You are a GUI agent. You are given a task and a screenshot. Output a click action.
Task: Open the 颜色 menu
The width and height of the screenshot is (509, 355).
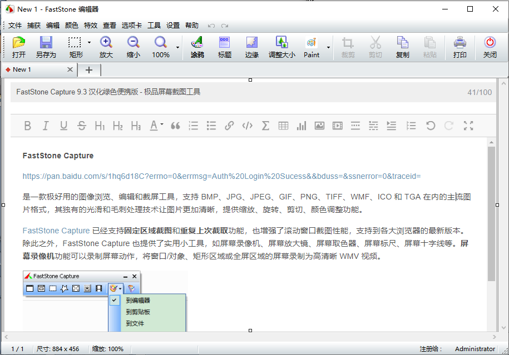point(71,26)
